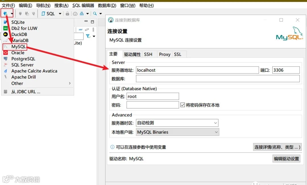Select Oracle in the driver menu
Viewport: 307px width, 185px height.
pos(38,53)
